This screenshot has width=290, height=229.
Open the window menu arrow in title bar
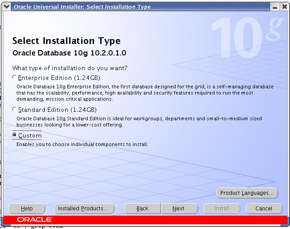click(6, 7)
